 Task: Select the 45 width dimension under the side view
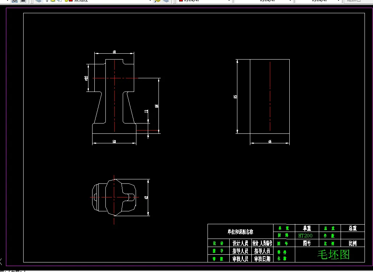270,142
